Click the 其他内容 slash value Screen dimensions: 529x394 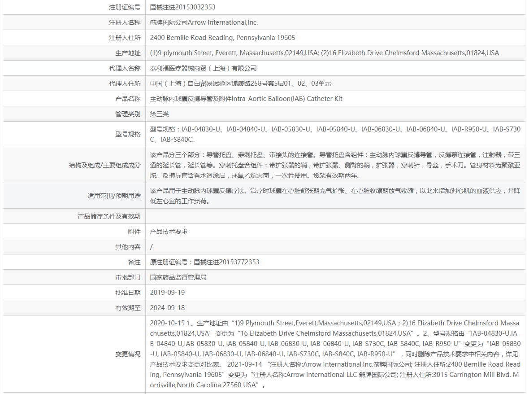tap(151, 247)
